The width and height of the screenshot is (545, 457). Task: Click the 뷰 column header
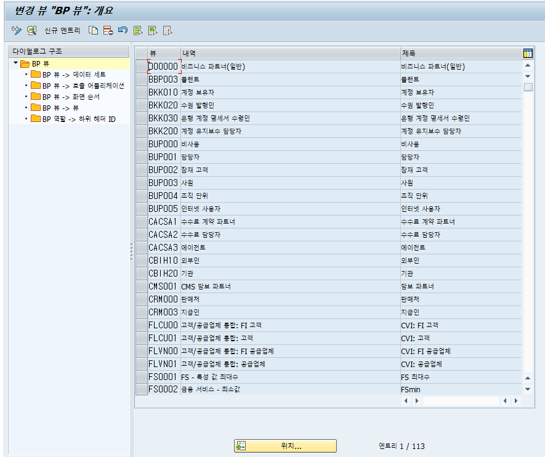[x=164, y=53]
